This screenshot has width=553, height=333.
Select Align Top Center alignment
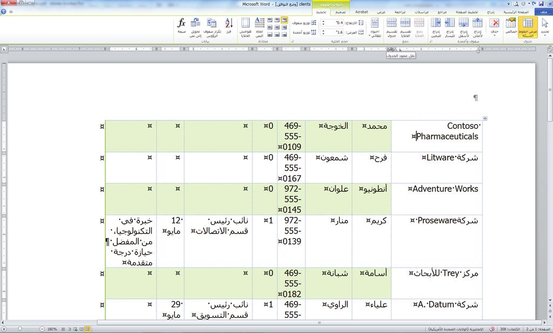tap(277, 20)
